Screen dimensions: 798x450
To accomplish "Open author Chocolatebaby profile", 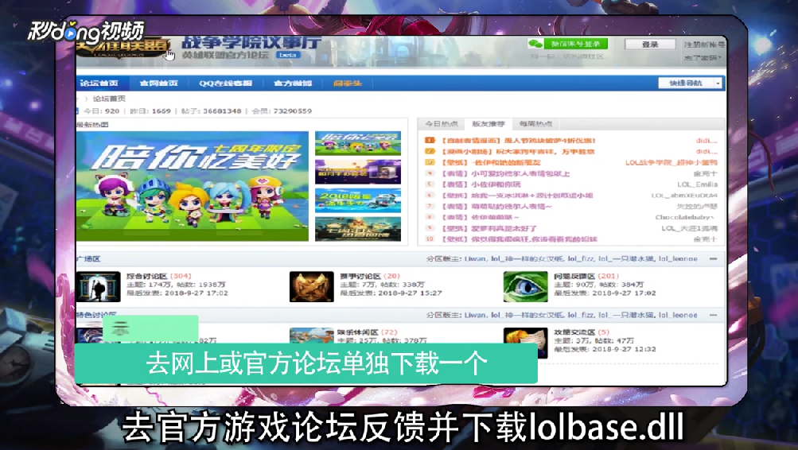I will pos(686,217).
